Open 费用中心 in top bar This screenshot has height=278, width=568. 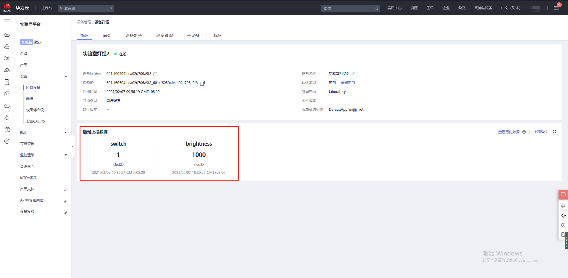(395, 8)
